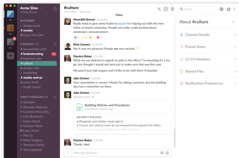Switch to the second orange workspace icon
The width and height of the screenshot is (239, 158).
point(10,28)
